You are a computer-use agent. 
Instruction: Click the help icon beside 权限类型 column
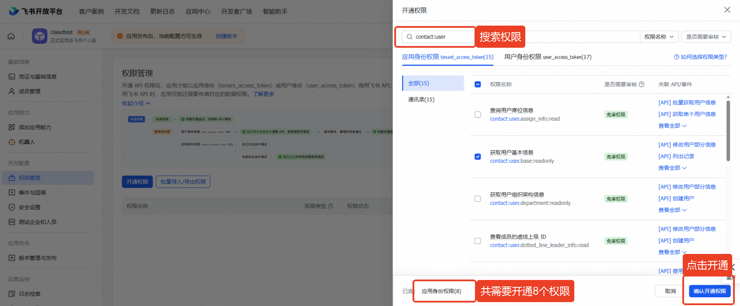pyautogui.click(x=331, y=206)
